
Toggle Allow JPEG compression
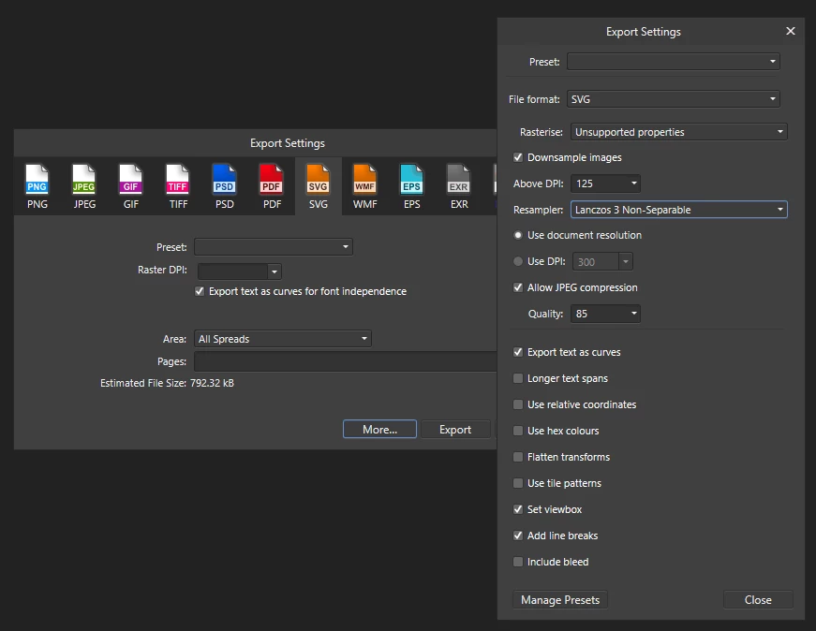(518, 287)
